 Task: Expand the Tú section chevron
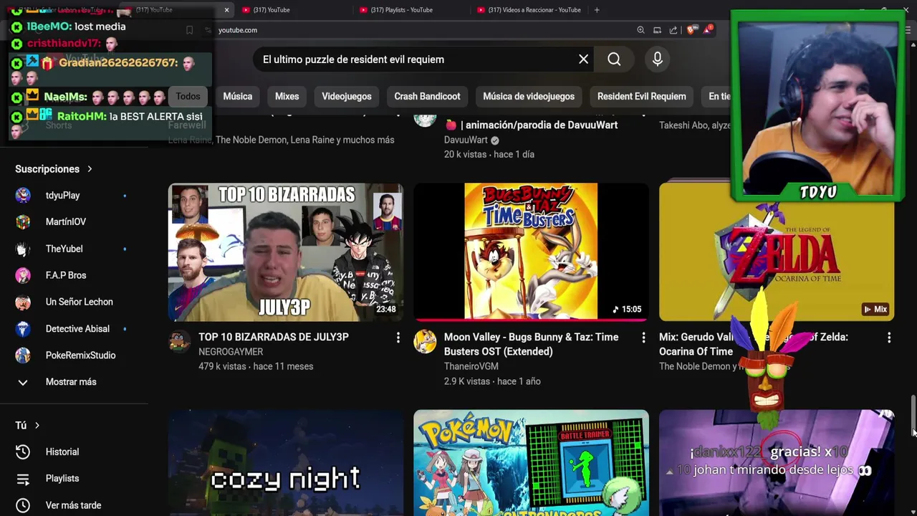pyautogui.click(x=37, y=426)
